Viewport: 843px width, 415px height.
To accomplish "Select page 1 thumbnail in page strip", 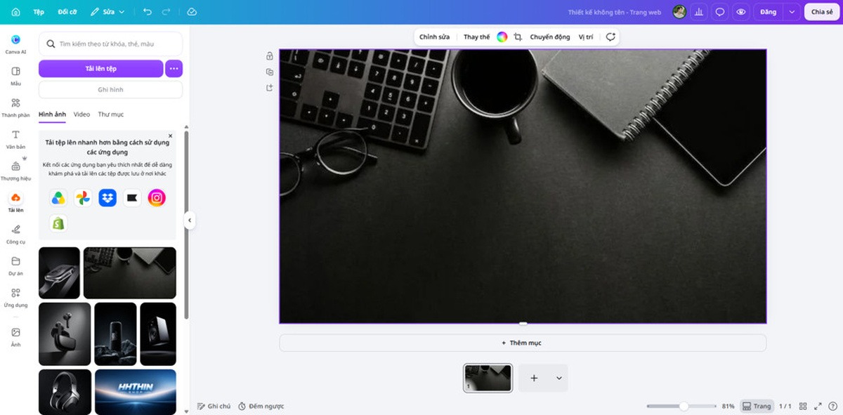I will point(488,378).
